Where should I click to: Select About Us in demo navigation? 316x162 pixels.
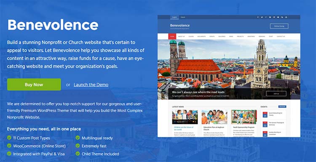click(181, 37)
